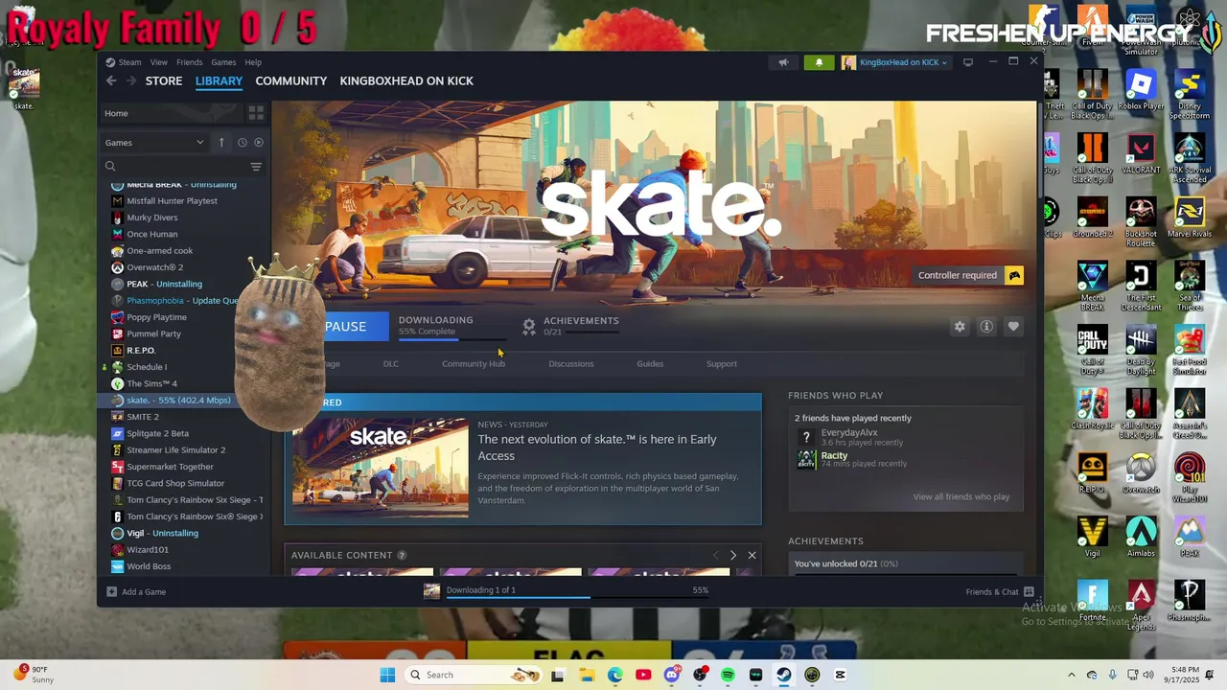Image resolution: width=1227 pixels, height=690 pixels.
Task: Open the DLC tab for skate.
Action: (391, 364)
